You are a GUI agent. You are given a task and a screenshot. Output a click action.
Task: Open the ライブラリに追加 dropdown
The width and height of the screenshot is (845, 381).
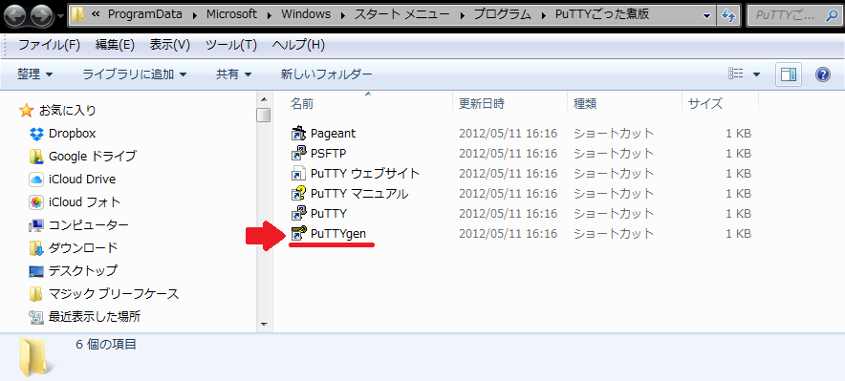pos(134,74)
